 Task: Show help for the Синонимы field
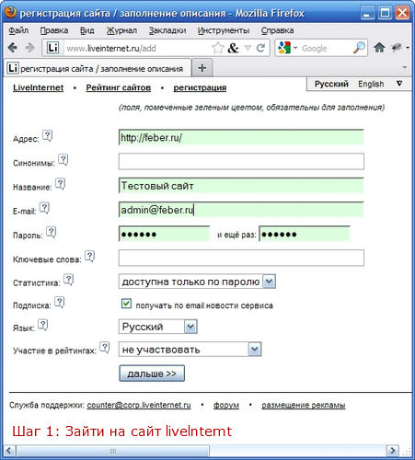pos(63,160)
